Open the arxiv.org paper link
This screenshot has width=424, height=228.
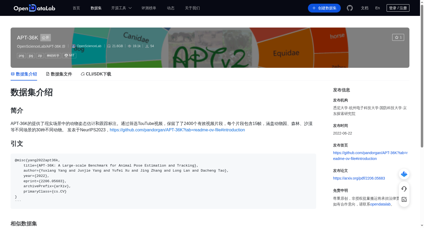(x=359, y=178)
